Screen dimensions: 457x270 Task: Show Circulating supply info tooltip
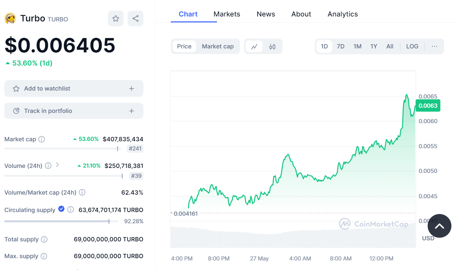point(71,209)
